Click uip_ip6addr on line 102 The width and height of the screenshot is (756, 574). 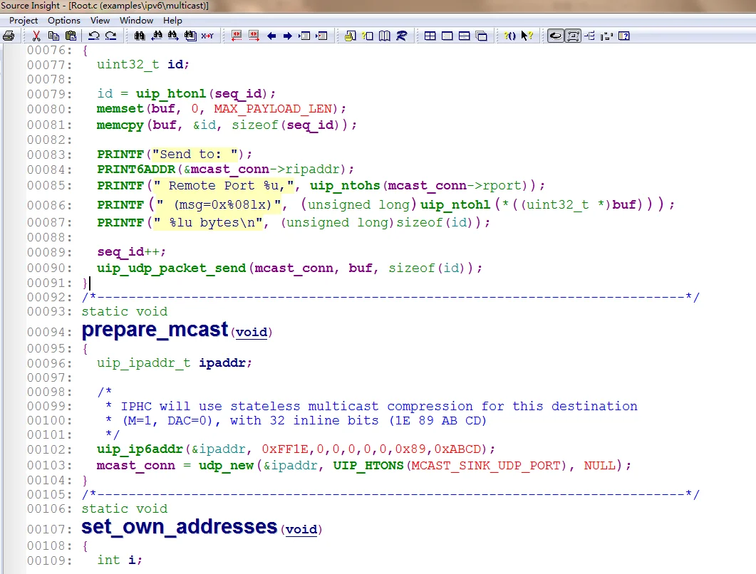click(x=140, y=449)
